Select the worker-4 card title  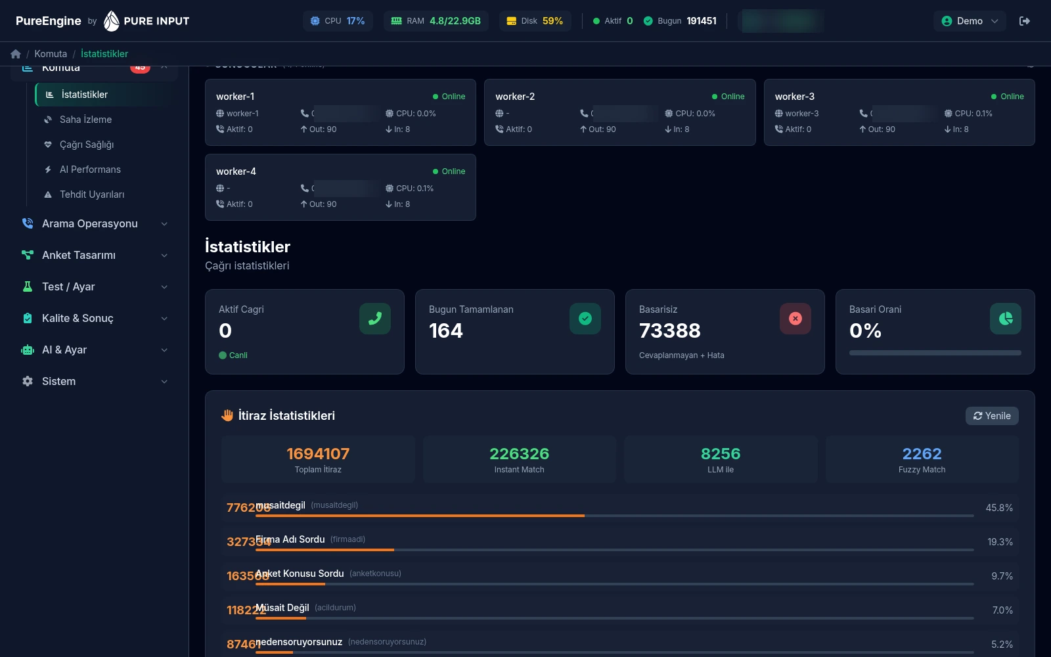tap(236, 171)
